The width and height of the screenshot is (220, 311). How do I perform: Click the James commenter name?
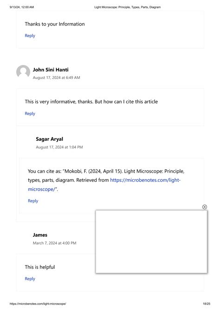40,235
